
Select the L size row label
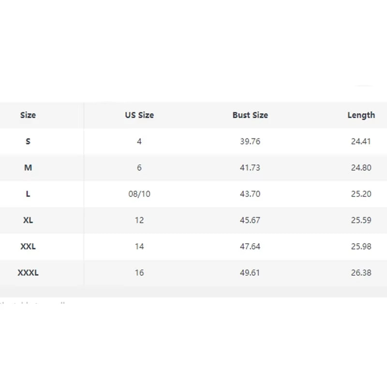click(28, 194)
